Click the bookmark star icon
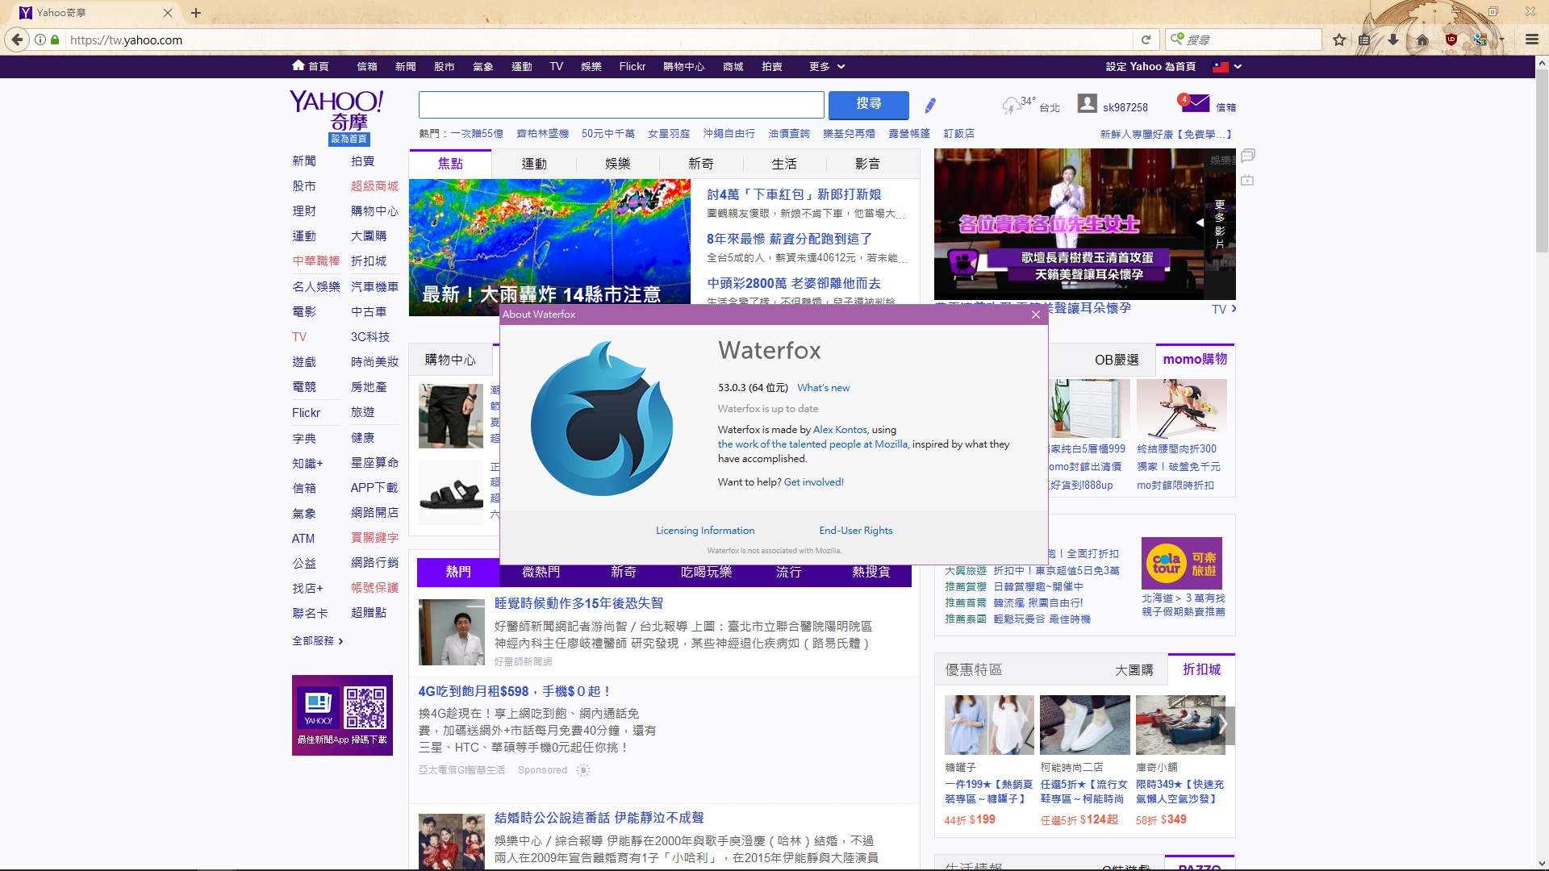1549x871 pixels. 1339,40
